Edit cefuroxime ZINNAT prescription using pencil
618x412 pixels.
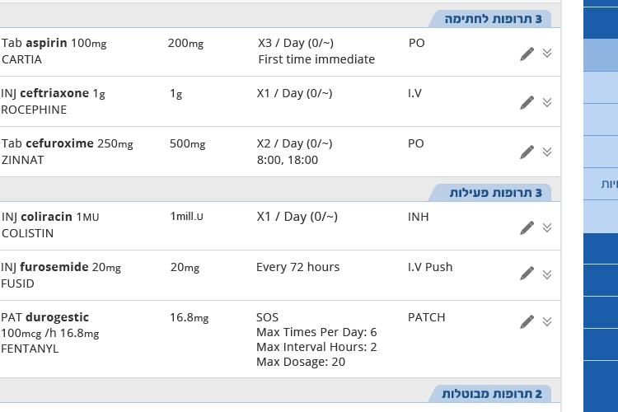click(x=527, y=152)
